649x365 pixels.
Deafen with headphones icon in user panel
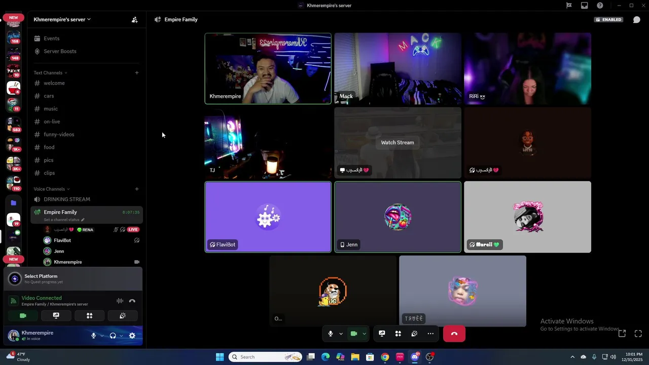coord(113,336)
